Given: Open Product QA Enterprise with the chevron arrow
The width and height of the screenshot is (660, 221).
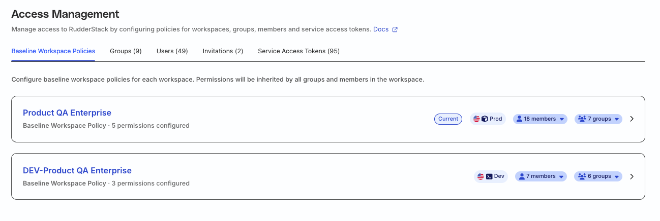Looking at the screenshot, I should pyautogui.click(x=632, y=119).
